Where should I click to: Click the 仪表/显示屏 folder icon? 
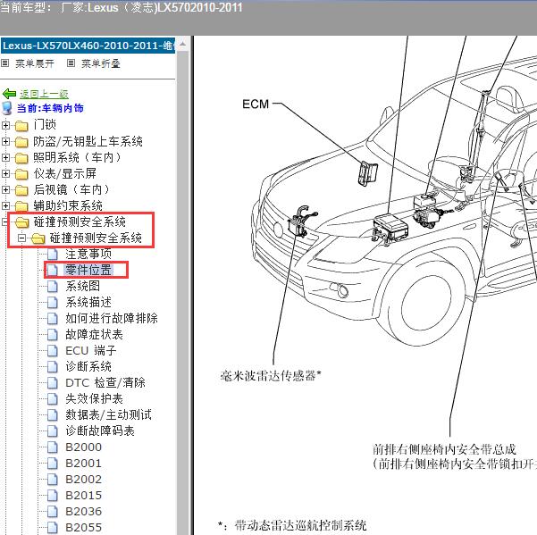pyautogui.click(x=21, y=174)
